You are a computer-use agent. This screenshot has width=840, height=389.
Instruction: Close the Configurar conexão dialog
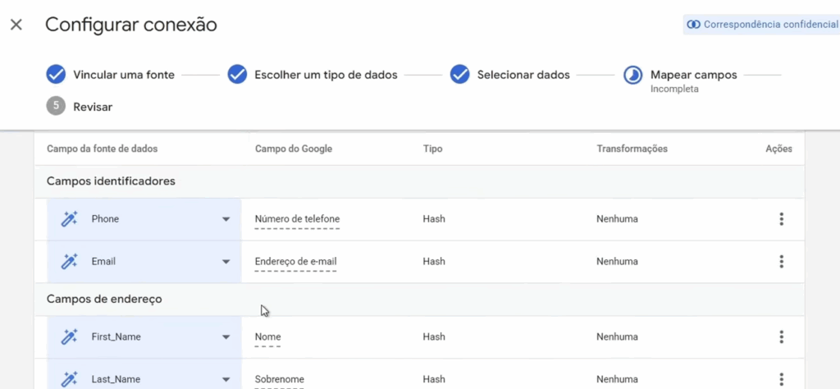click(16, 25)
